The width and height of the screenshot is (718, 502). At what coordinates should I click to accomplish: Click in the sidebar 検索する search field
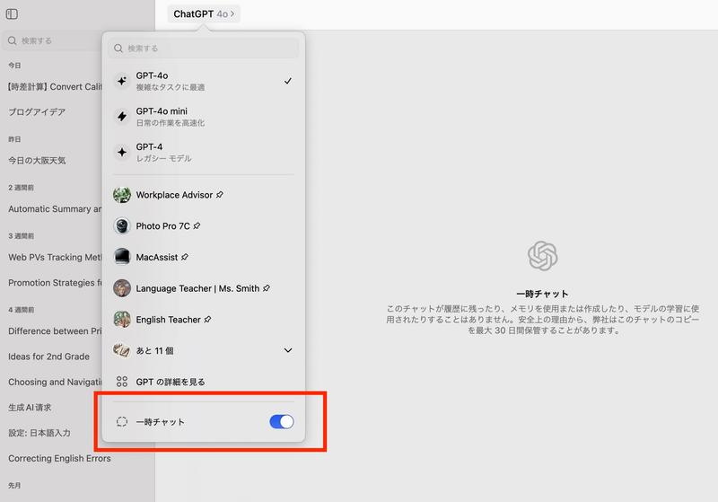pyautogui.click(x=51, y=40)
